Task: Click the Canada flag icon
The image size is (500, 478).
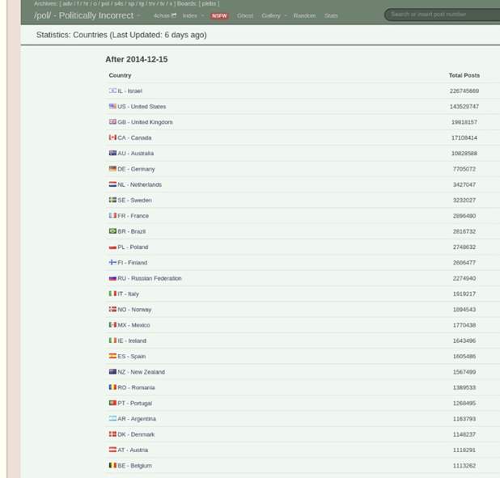Action: [x=112, y=137]
